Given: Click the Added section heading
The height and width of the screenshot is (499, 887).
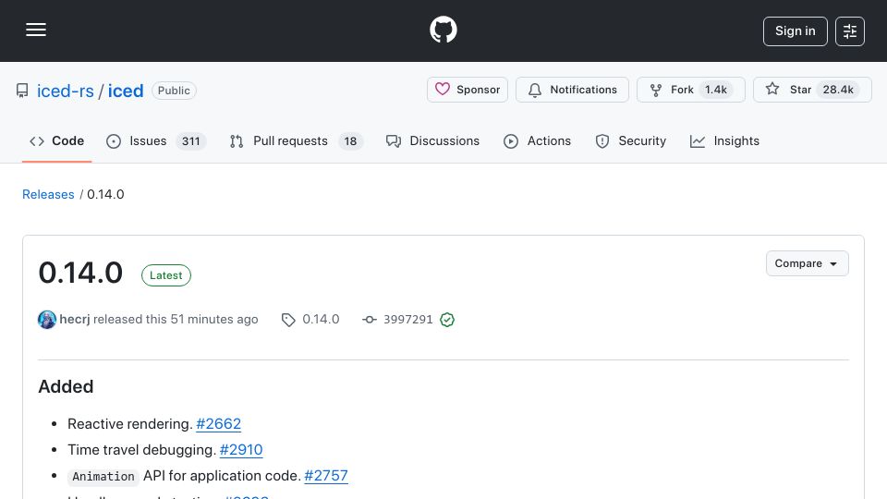Looking at the screenshot, I should tap(66, 386).
